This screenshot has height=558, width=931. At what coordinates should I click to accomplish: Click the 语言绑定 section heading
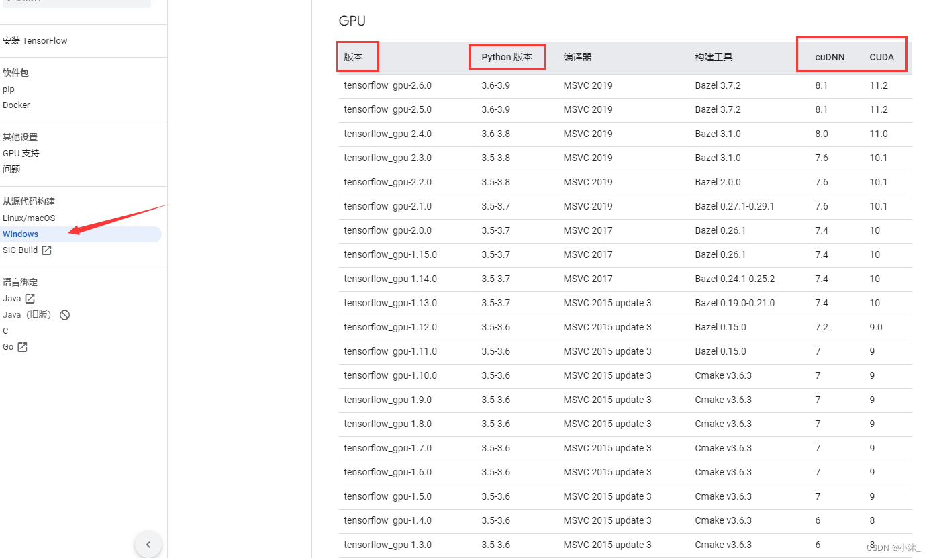click(x=20, y=283)
